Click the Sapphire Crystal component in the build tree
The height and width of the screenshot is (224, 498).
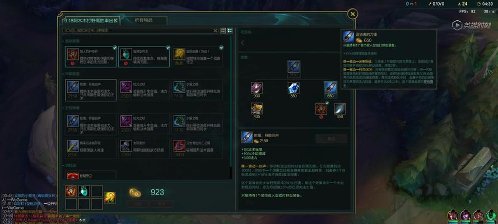click(294, 88)
